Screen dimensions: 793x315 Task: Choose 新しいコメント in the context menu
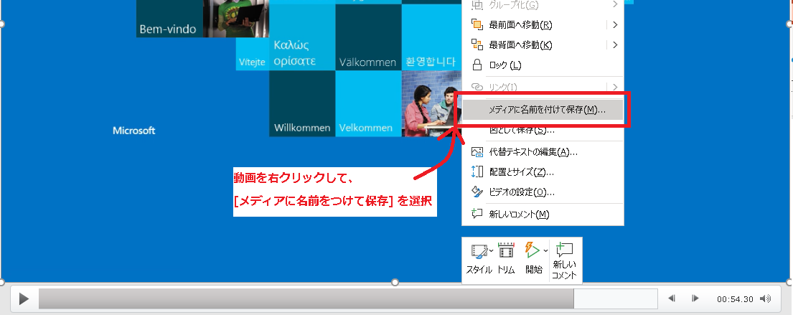518,214
